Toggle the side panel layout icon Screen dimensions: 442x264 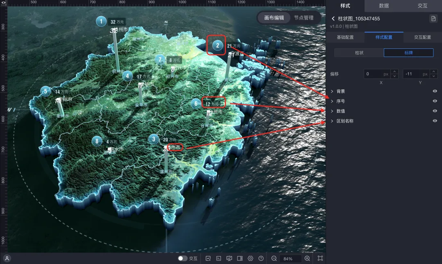click(x=240, y=258)
